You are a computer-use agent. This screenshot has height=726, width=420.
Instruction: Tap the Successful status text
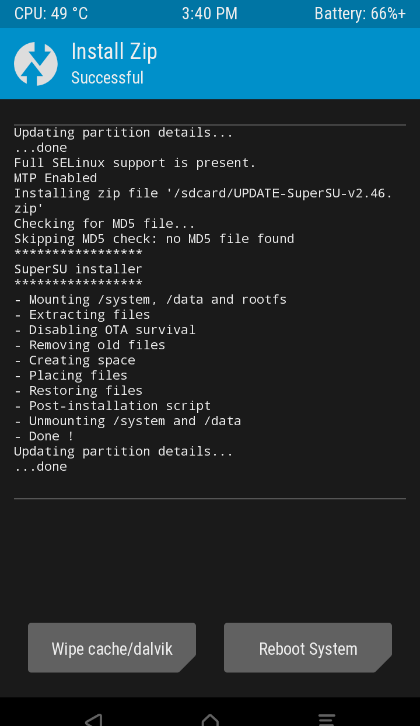[107, 78]
